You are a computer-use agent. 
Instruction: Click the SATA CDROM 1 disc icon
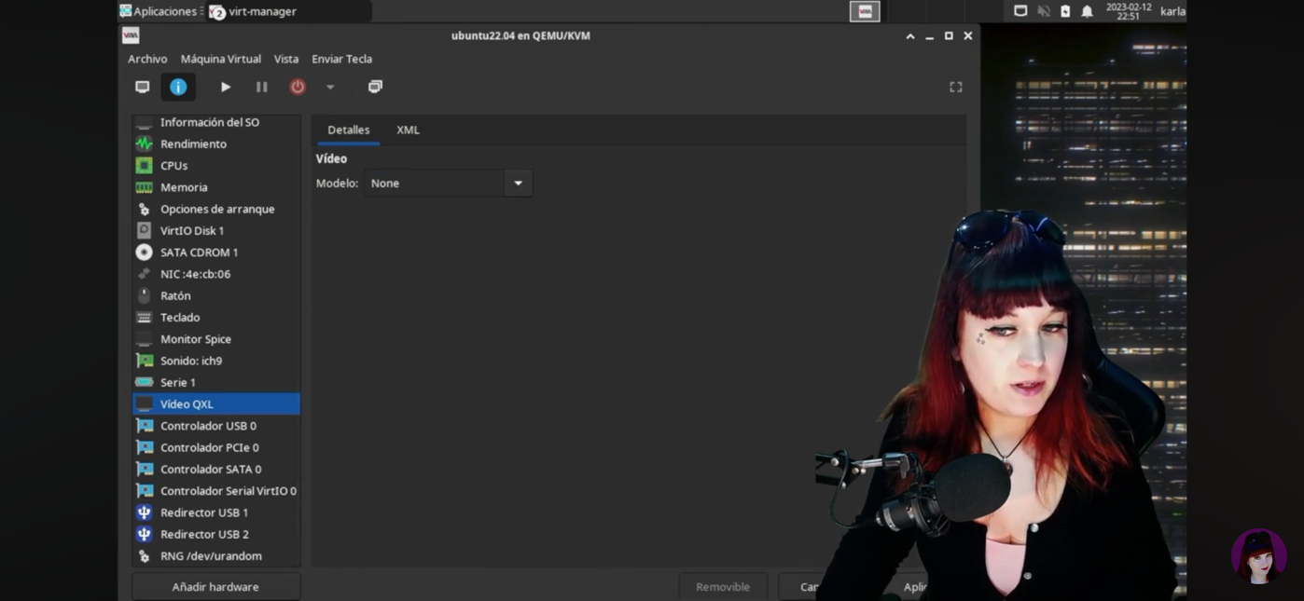144,253
